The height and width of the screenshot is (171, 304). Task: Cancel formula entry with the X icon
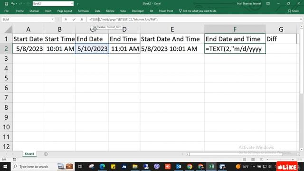(x=66, y=19)
